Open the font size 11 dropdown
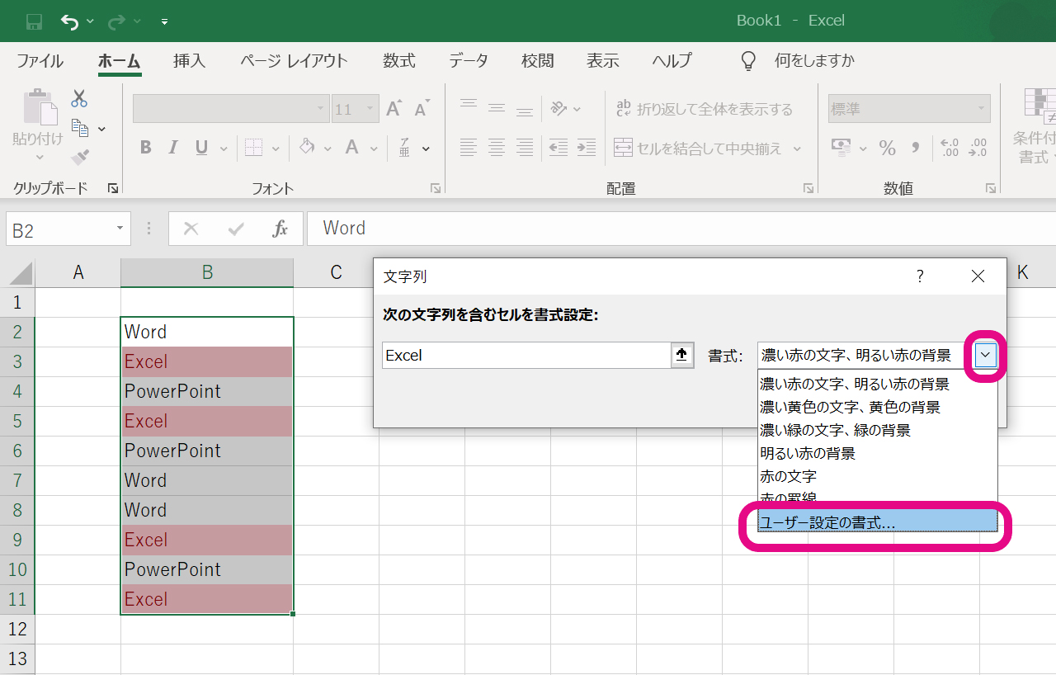This screenshot has width=1056, height=675. click(370, 109)
